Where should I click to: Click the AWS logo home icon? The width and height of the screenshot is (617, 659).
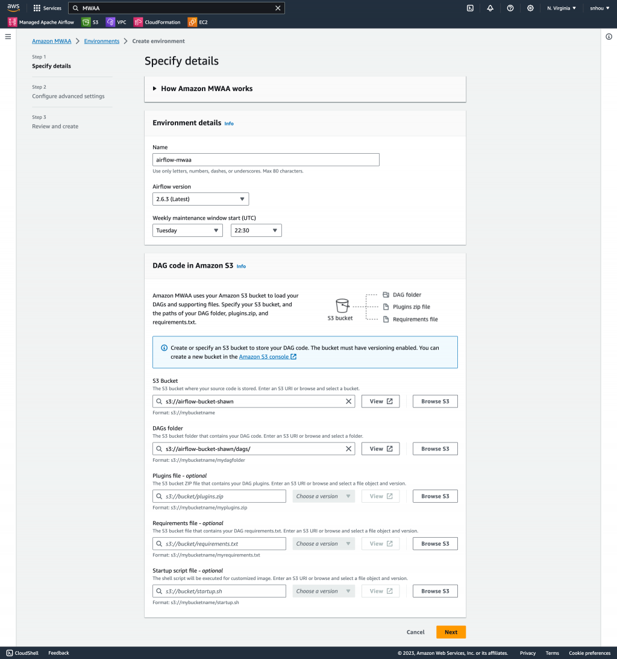coord(13,8)
